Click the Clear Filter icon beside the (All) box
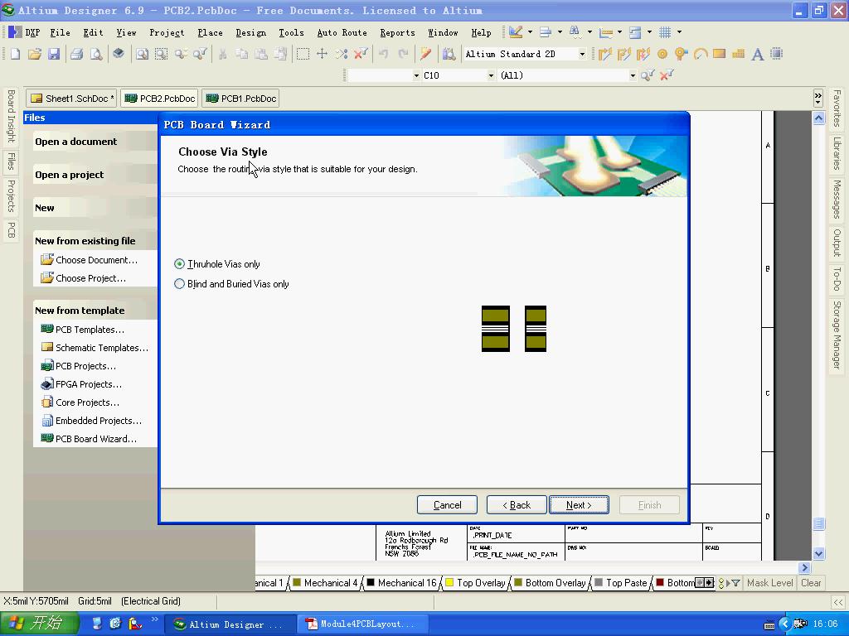The width and height of the screenshot is (849, 636). click(x=667, y=75)
